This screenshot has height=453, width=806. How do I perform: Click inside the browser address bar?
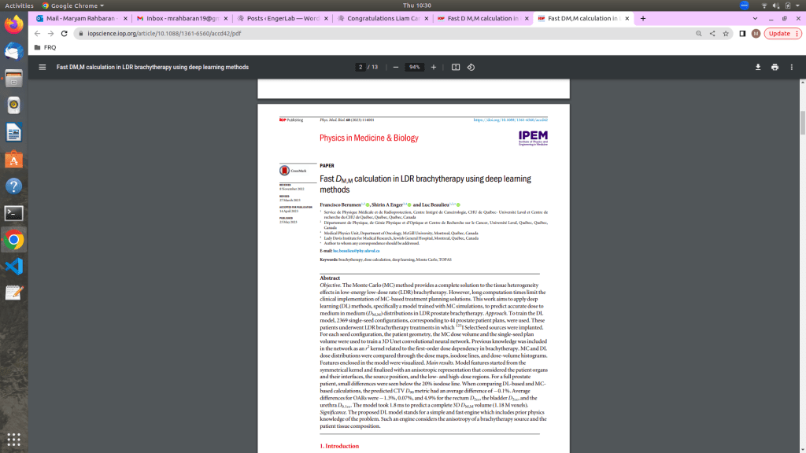tap(236, 34)
